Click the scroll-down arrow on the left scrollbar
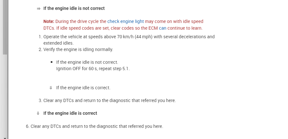 click(4, 137)
